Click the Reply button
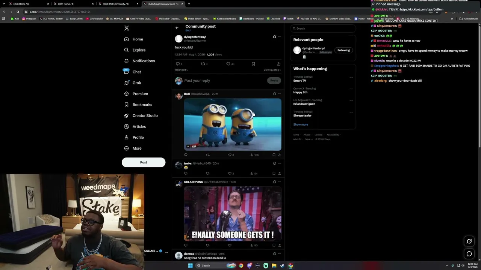 tap(274, 81)
